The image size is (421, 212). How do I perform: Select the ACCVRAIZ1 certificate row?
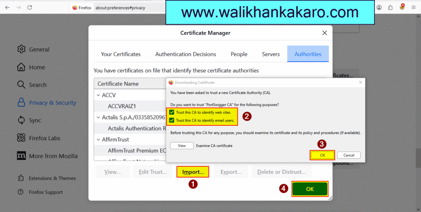tap(130, 106)
